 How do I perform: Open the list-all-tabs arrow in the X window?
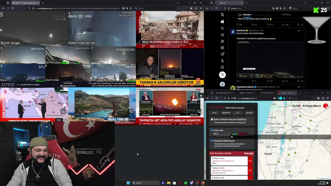(305, 3)
